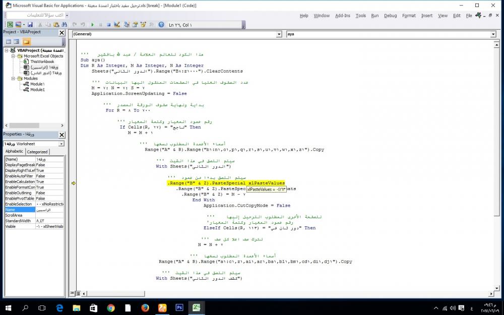This screenshot has height=315, width=504.
Task: Collapse the Modules folder node
Action: click(x=14, y=79)
